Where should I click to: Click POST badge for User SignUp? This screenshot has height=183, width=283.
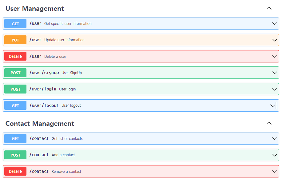(15, 73)
